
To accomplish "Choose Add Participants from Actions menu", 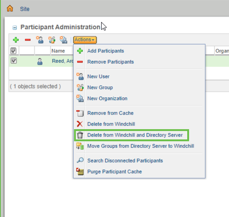I will pyautogui.click(x=106, y=51).
